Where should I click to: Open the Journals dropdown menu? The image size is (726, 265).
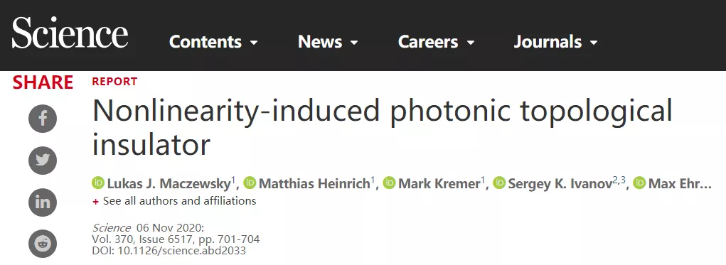[x=555, y=42]
